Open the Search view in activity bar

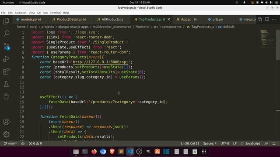point(6,34)
